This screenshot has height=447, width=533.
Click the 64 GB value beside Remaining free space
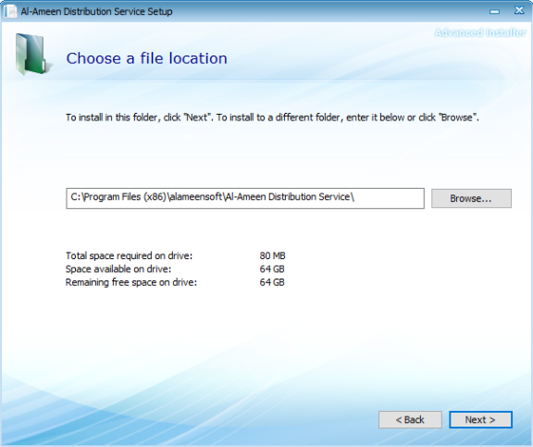(x=272, y=282)
